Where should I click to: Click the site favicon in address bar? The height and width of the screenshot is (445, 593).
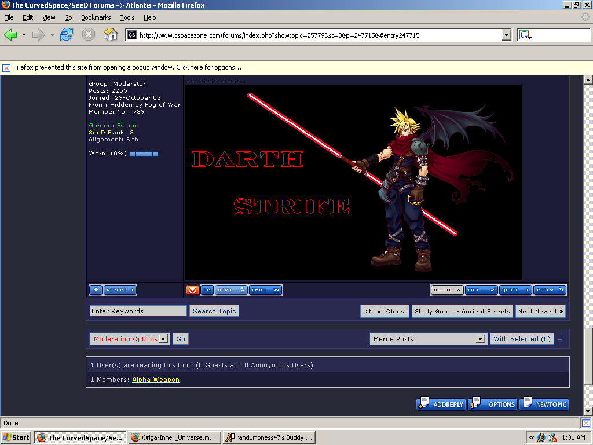click(x=131, y=35)
